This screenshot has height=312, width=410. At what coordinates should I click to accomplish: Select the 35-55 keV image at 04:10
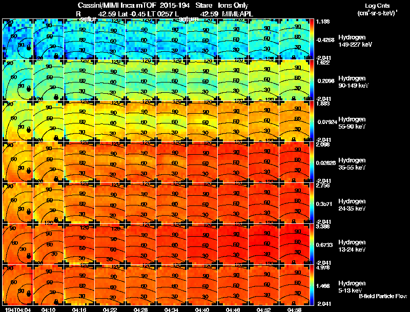(48, 162)
